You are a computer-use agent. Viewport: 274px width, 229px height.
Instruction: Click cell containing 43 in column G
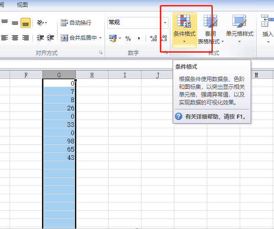click(x=59, y=157)
